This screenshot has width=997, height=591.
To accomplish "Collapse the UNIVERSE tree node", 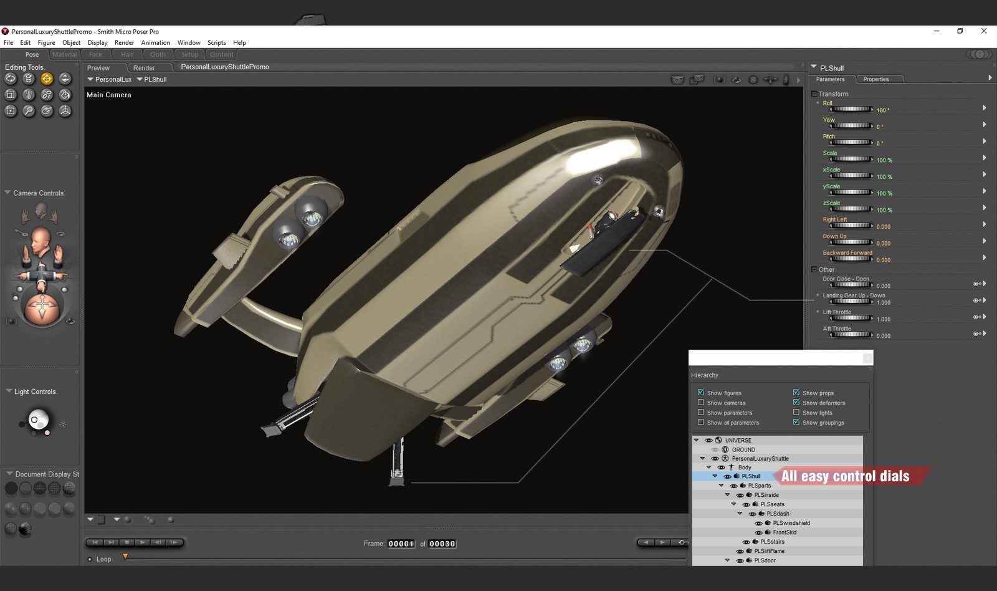I will pos(697,440).
